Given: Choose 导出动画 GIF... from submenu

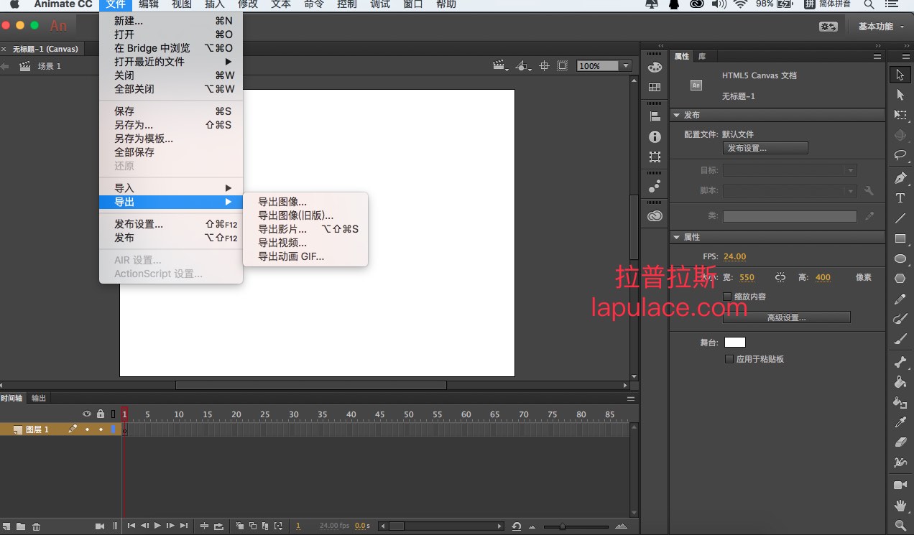Looking at the screenshot, I should [x=291, y=256].
